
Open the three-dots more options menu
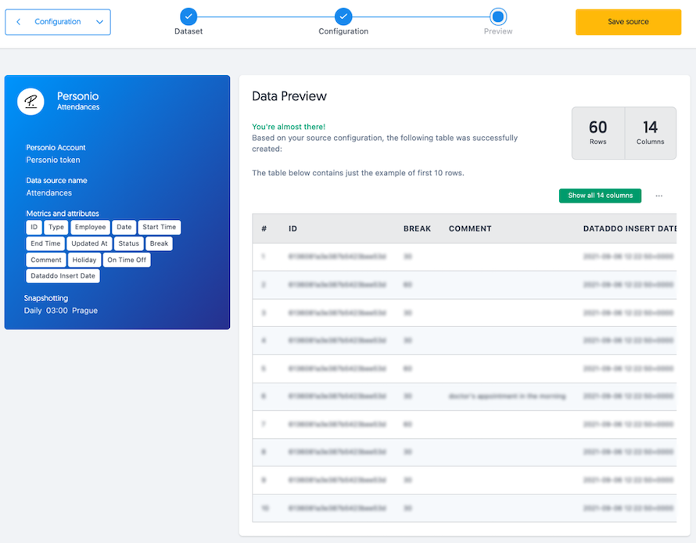pyautogui.click(x=658, y=196)
